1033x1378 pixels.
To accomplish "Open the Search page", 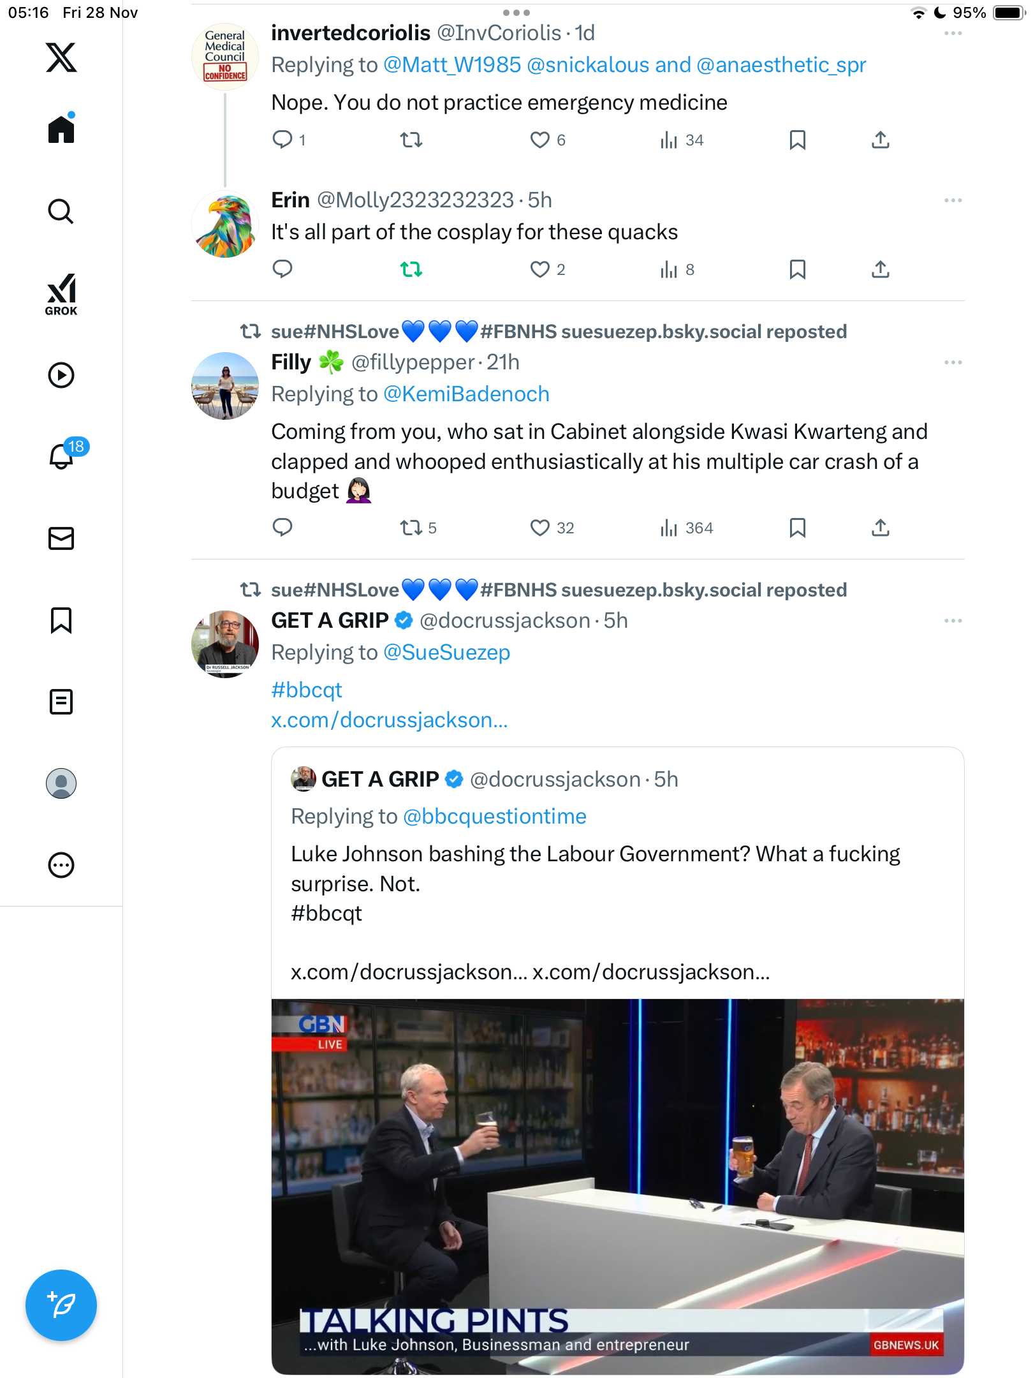I will [x=61, y=211].
